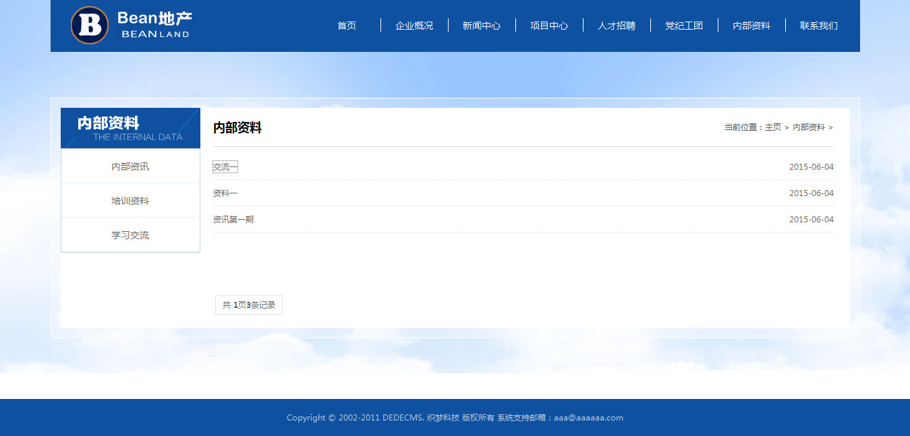This screenshot has height=436, width=910.
Task: Click 党纪工团 in the top menu
Action: 684,26
